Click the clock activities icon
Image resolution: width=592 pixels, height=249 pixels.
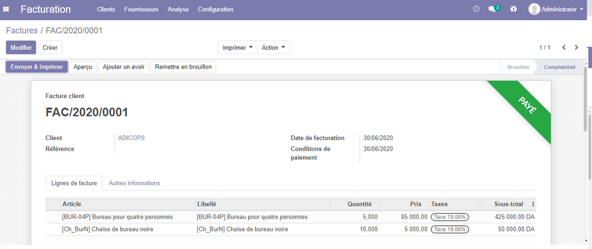pos(476,9)
